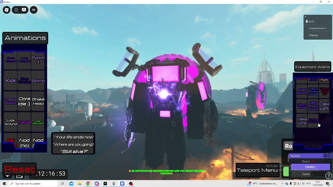Play the Stab Sword equipment animation
This screenshot has height=187, width=333.
coord(302,91)
